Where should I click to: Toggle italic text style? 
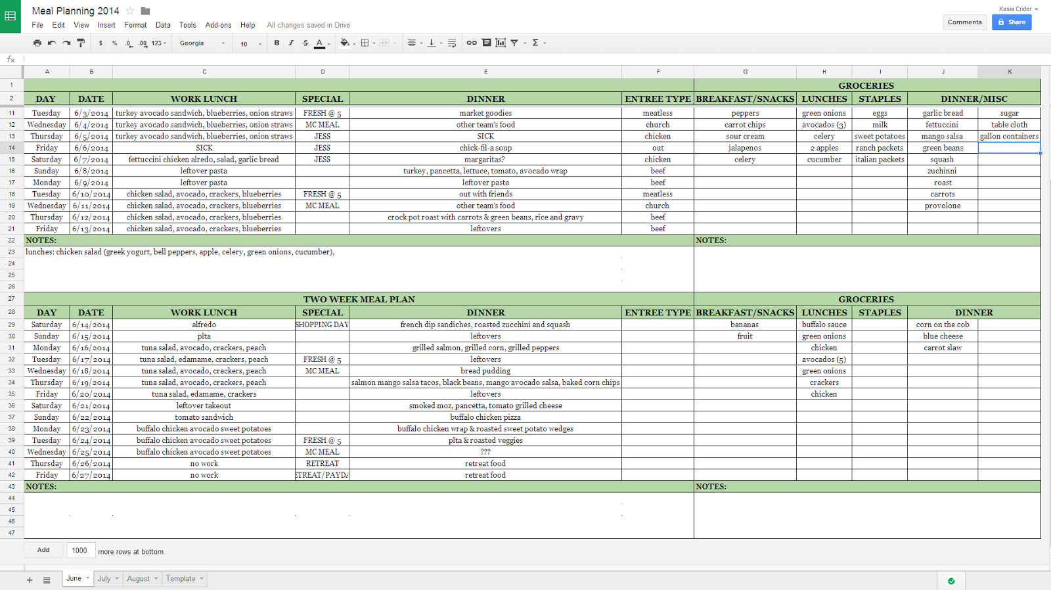tap(291, 43)
